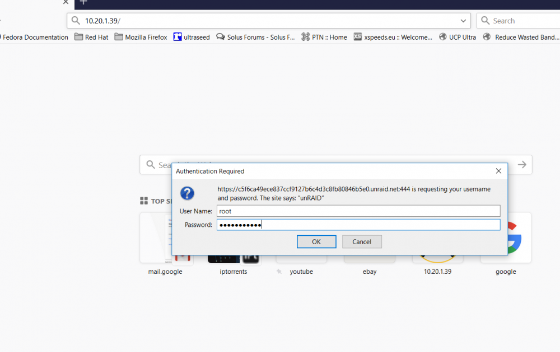560x352 pixels.
Task: Click the Search box in the toolbar
Action: tap(518, 21)
